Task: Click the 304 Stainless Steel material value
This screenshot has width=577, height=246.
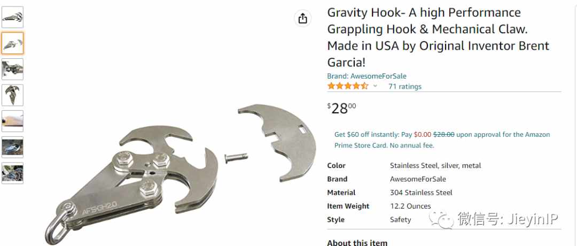Action: coord(421,193)
